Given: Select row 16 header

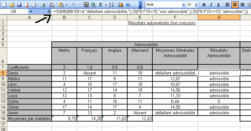Looking at the screenshot, I should [3, 118].
